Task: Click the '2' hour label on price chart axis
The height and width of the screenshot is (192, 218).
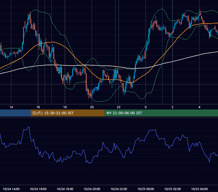Action: [x=172, y=107]
